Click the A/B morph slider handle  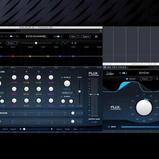(24, 129)
